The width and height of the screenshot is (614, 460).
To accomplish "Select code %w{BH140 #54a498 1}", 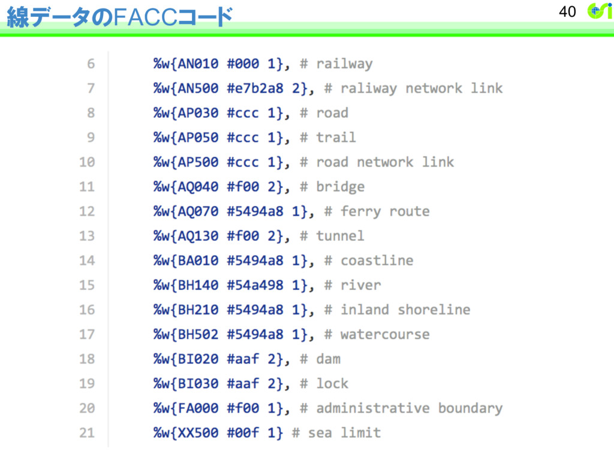I will coord(230,286).
